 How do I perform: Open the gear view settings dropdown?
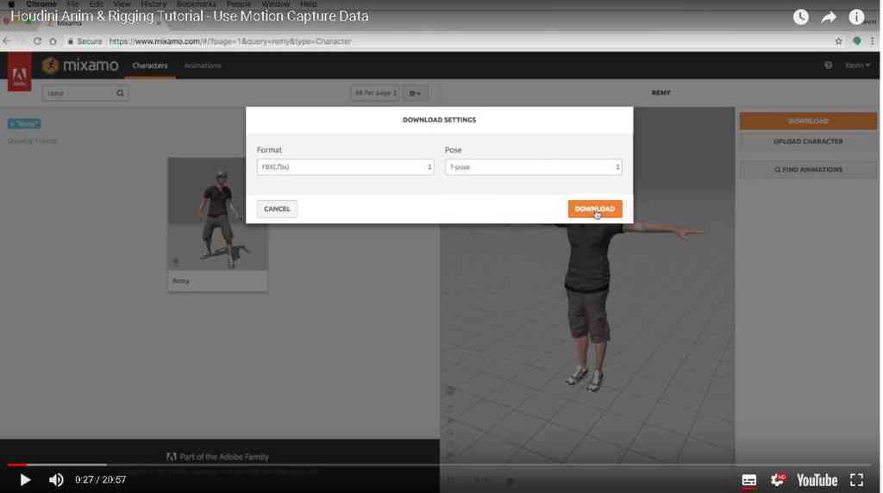(415, 93)
